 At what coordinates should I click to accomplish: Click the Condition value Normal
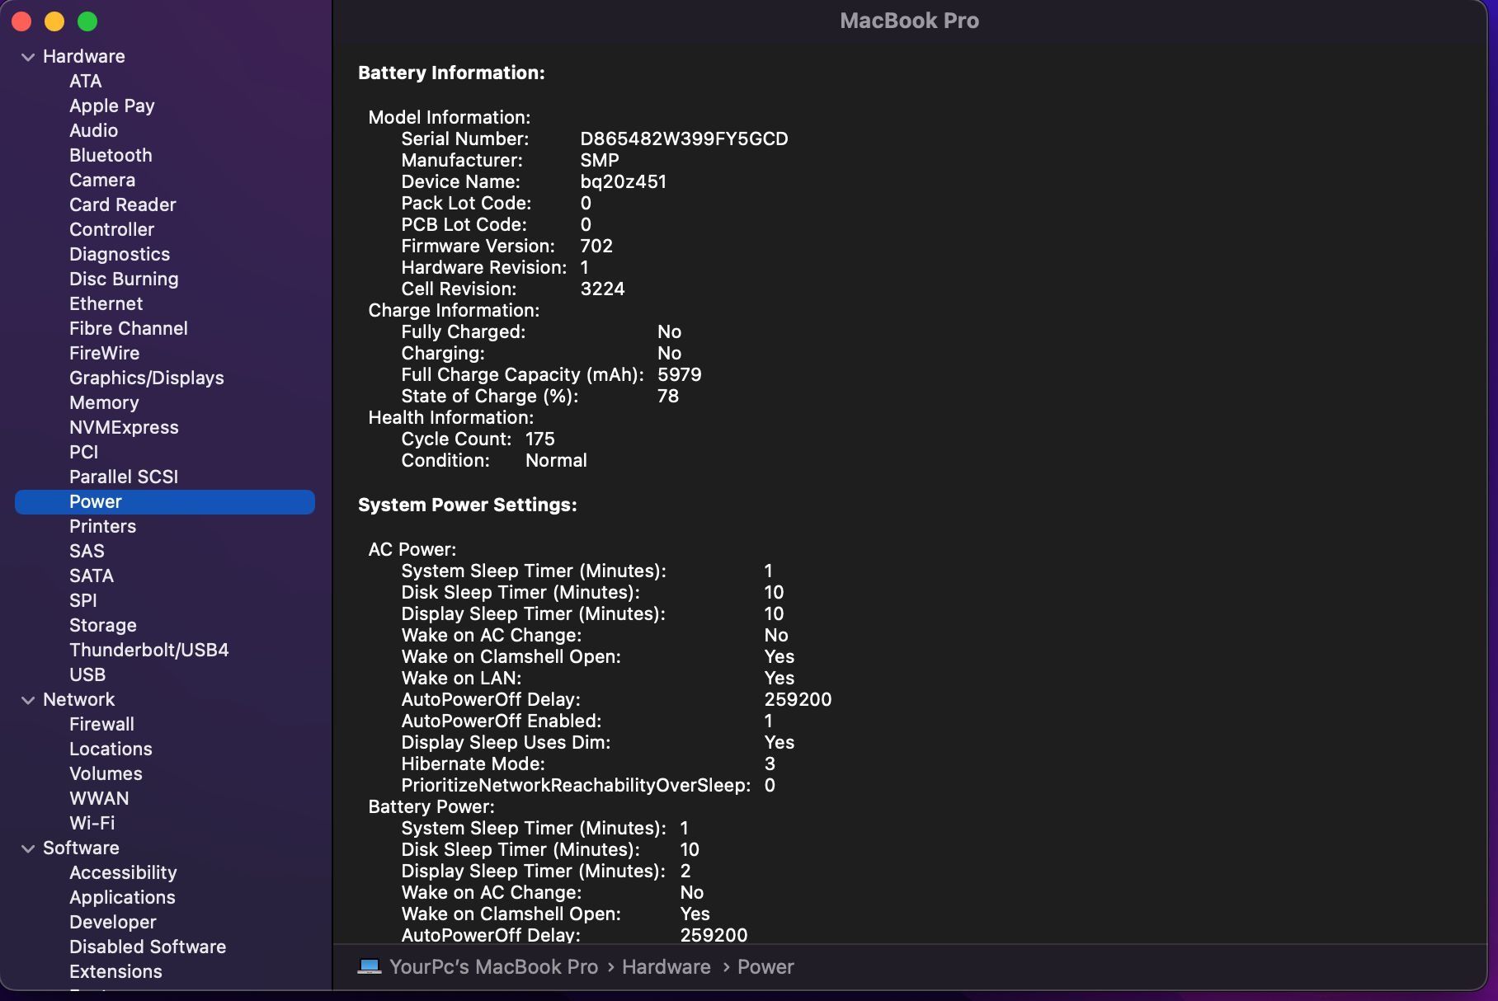[556, 460]
